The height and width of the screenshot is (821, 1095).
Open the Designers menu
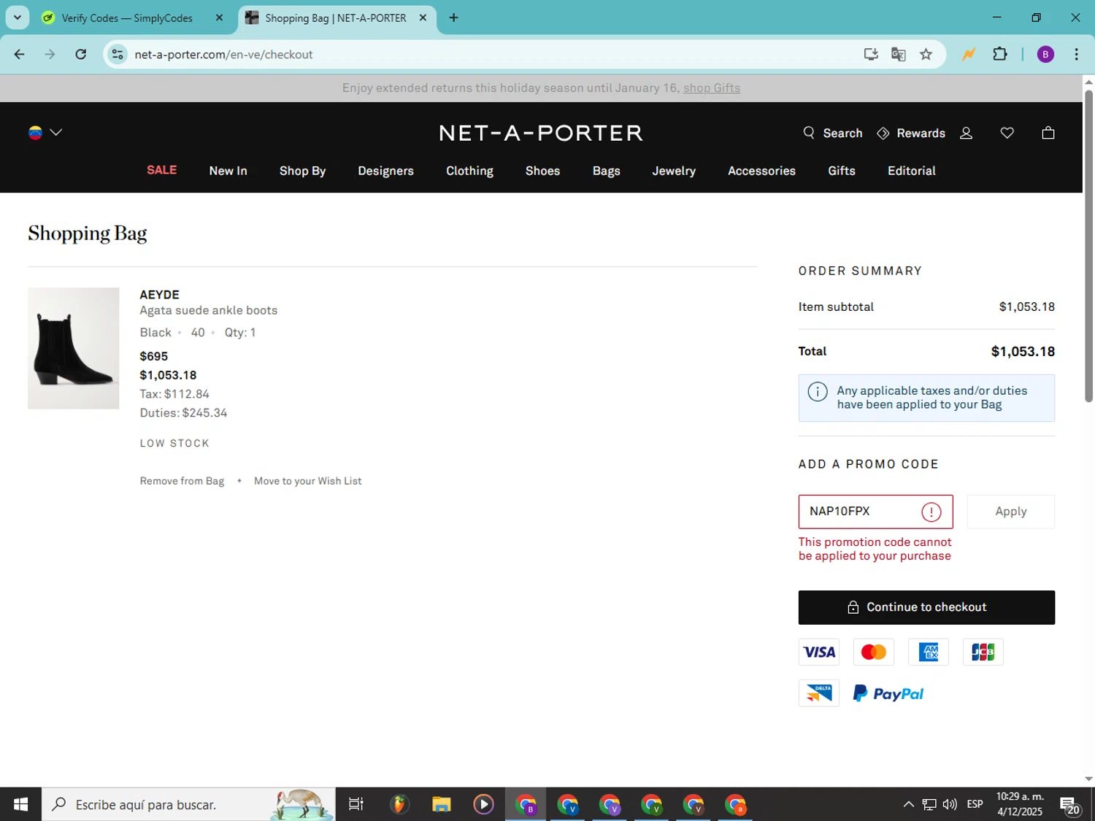tap(385, 171)
